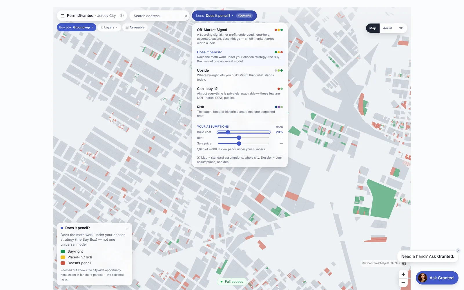Click the -20% build cost value

tap(278, 132)
